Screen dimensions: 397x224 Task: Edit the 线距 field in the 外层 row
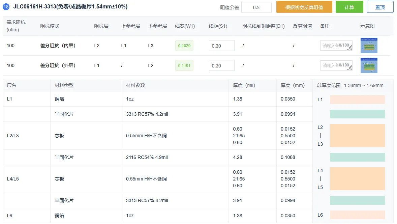(221, 66)
